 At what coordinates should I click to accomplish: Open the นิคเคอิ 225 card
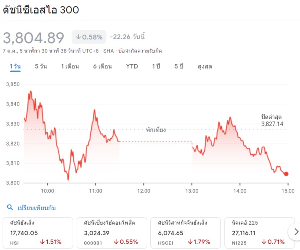(259, 233)
